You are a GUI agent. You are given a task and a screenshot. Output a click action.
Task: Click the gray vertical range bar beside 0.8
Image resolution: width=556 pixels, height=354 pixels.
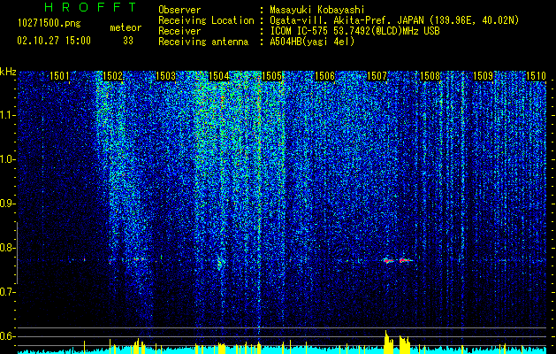pos(17,253)
